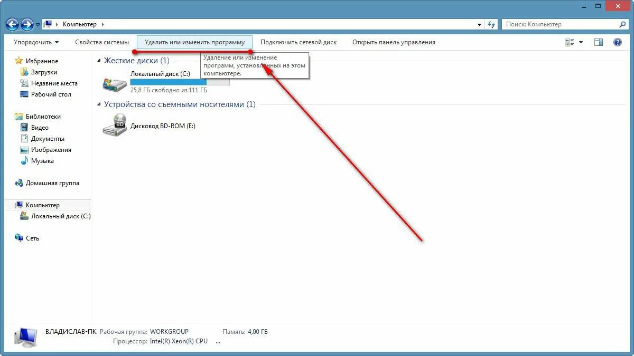Select Библиотеки in navigation pane
This screenshot has height=356, width=634.
tap(43, 117)
